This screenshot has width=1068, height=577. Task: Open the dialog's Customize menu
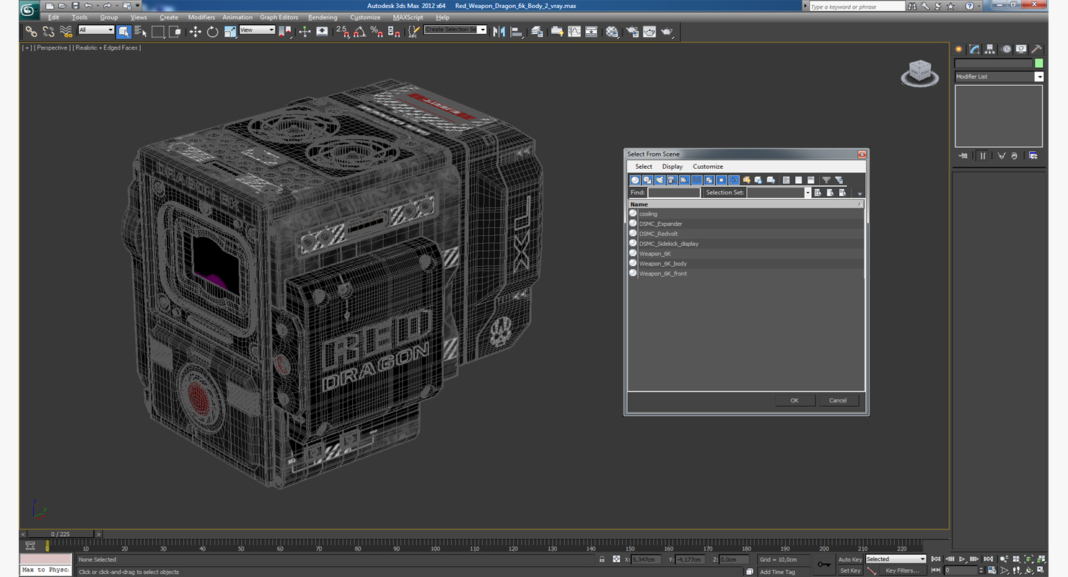tap(708, 167)
